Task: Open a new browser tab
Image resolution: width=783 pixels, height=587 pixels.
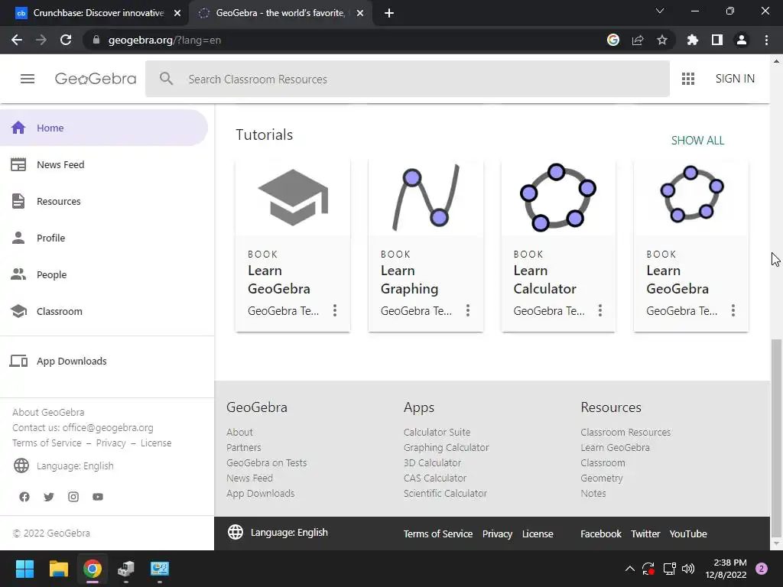Action: tap(389, 13)
